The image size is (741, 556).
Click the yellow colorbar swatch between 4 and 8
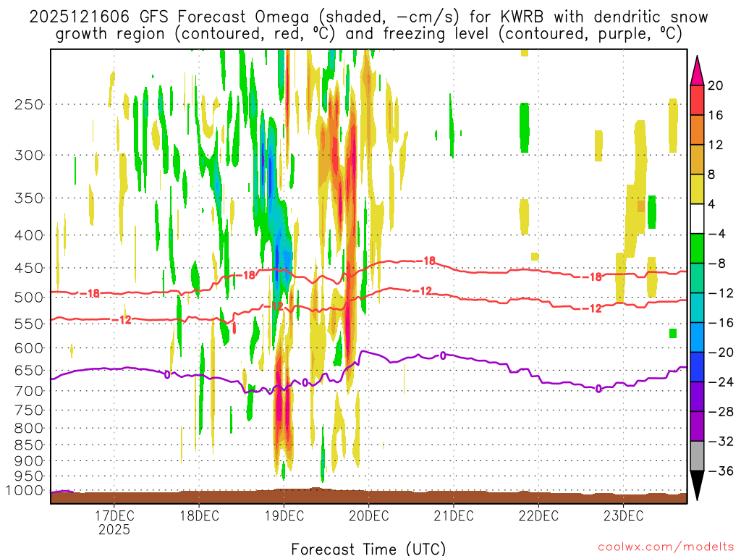pos(697,189)
